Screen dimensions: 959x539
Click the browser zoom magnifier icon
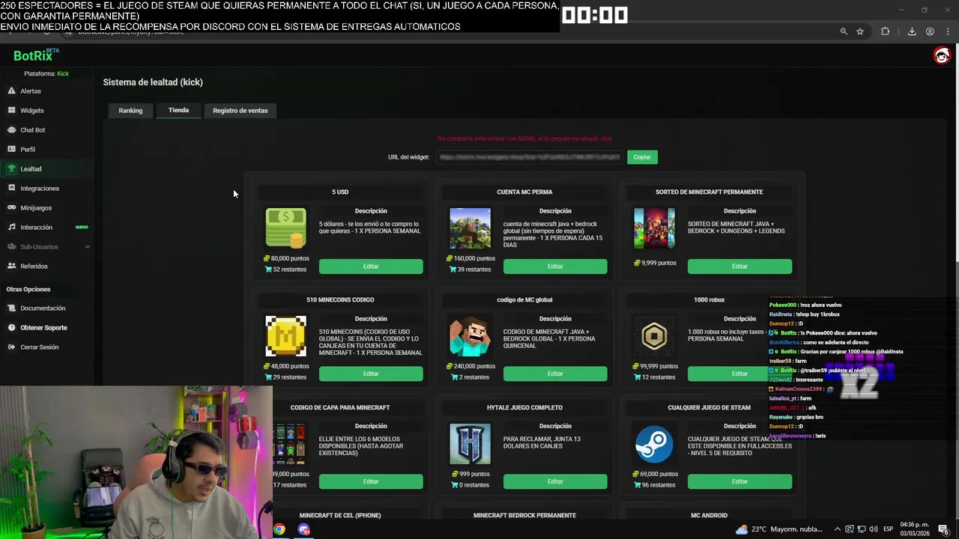coord(844,31)
